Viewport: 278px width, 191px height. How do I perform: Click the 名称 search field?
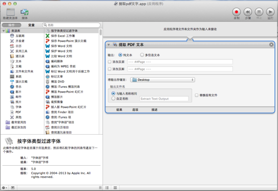pyautogui.click(x=71, y=25)
